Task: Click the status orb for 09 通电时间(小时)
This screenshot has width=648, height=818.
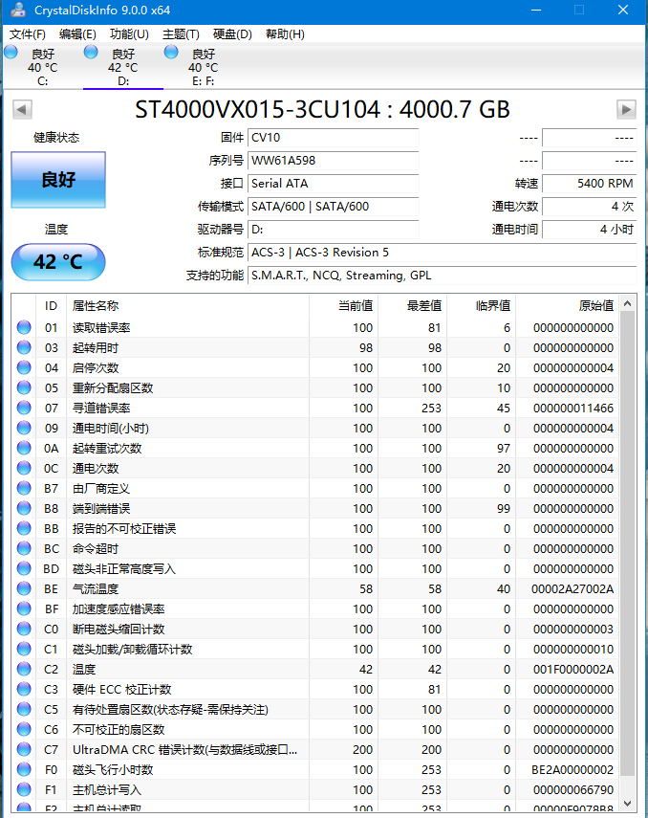Action: coord(24,428)
